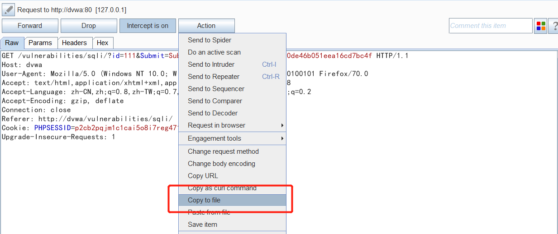This screenshot has width=558, height=234.
Task: Select Change request method
Action: [x=233, y=151]
